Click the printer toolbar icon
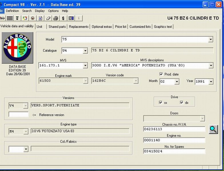The image size is (224, 171). click(56, 18)
